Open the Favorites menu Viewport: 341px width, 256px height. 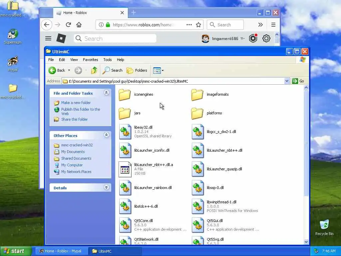(x=91, y=60)
